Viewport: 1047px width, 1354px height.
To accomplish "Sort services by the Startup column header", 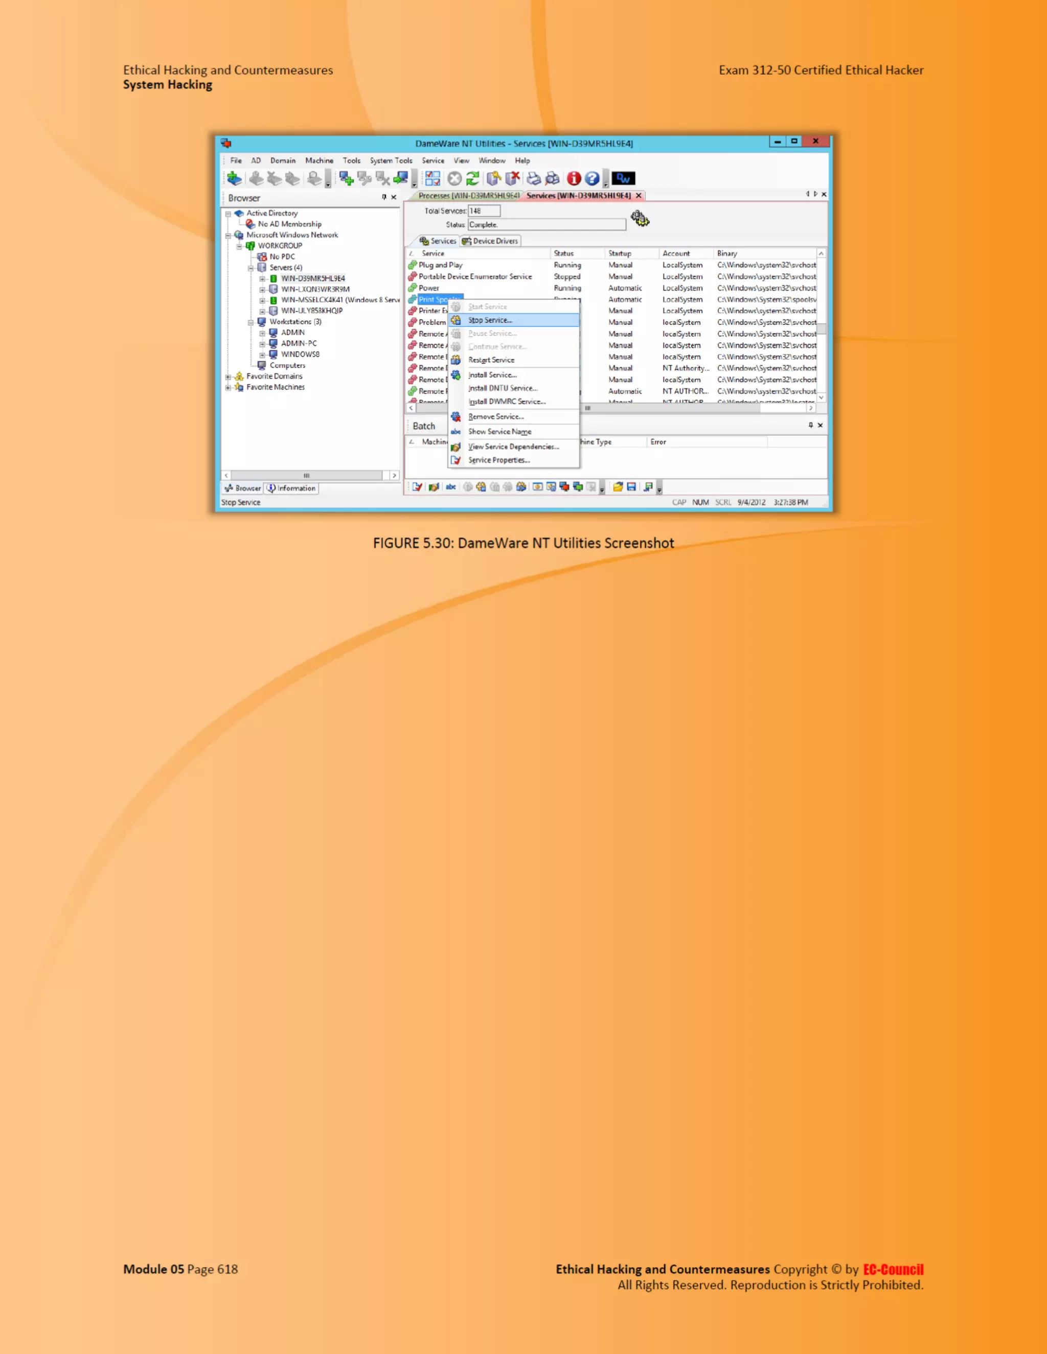I will pos(620,253).
